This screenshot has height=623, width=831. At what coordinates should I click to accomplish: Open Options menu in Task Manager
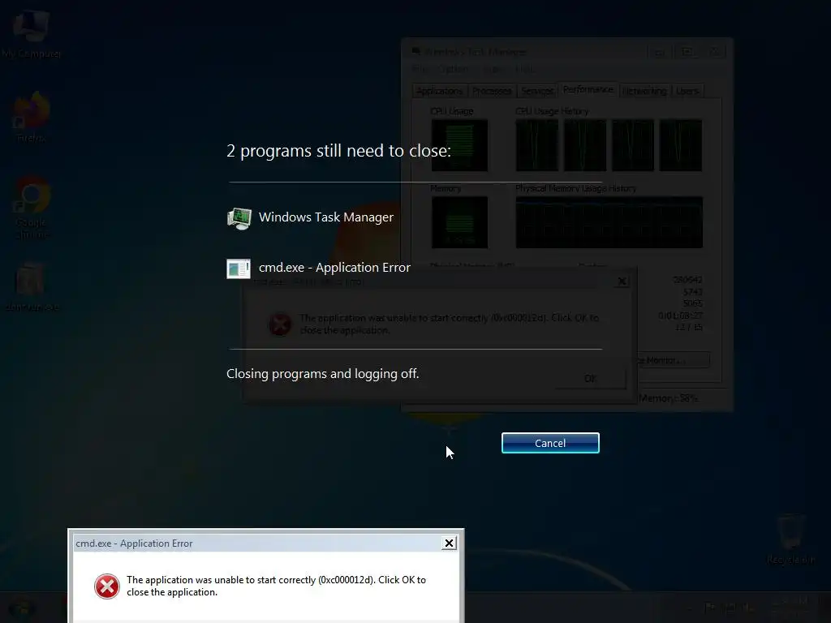click(x=453, y=69)
